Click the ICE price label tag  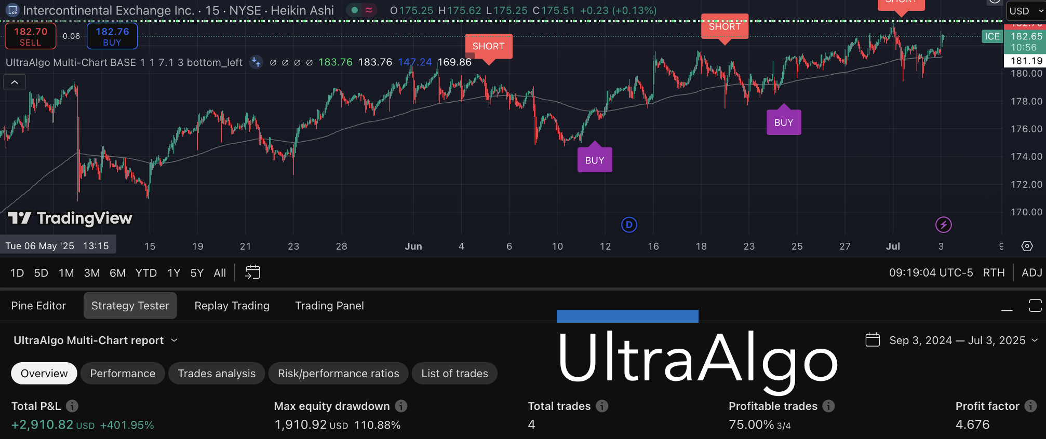point(992,36)
